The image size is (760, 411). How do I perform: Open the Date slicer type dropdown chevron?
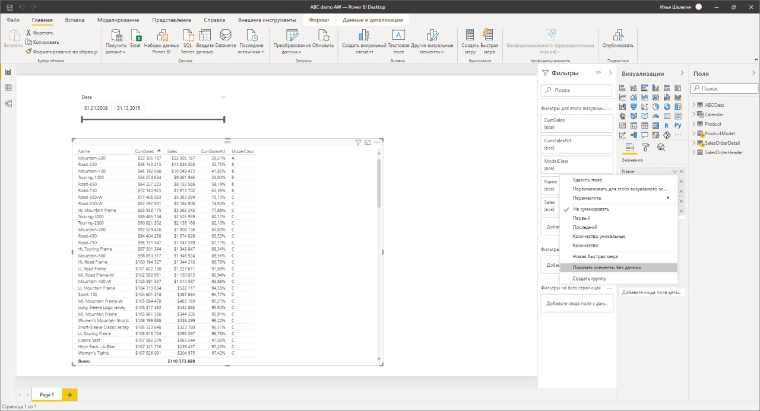coord(223,97)
